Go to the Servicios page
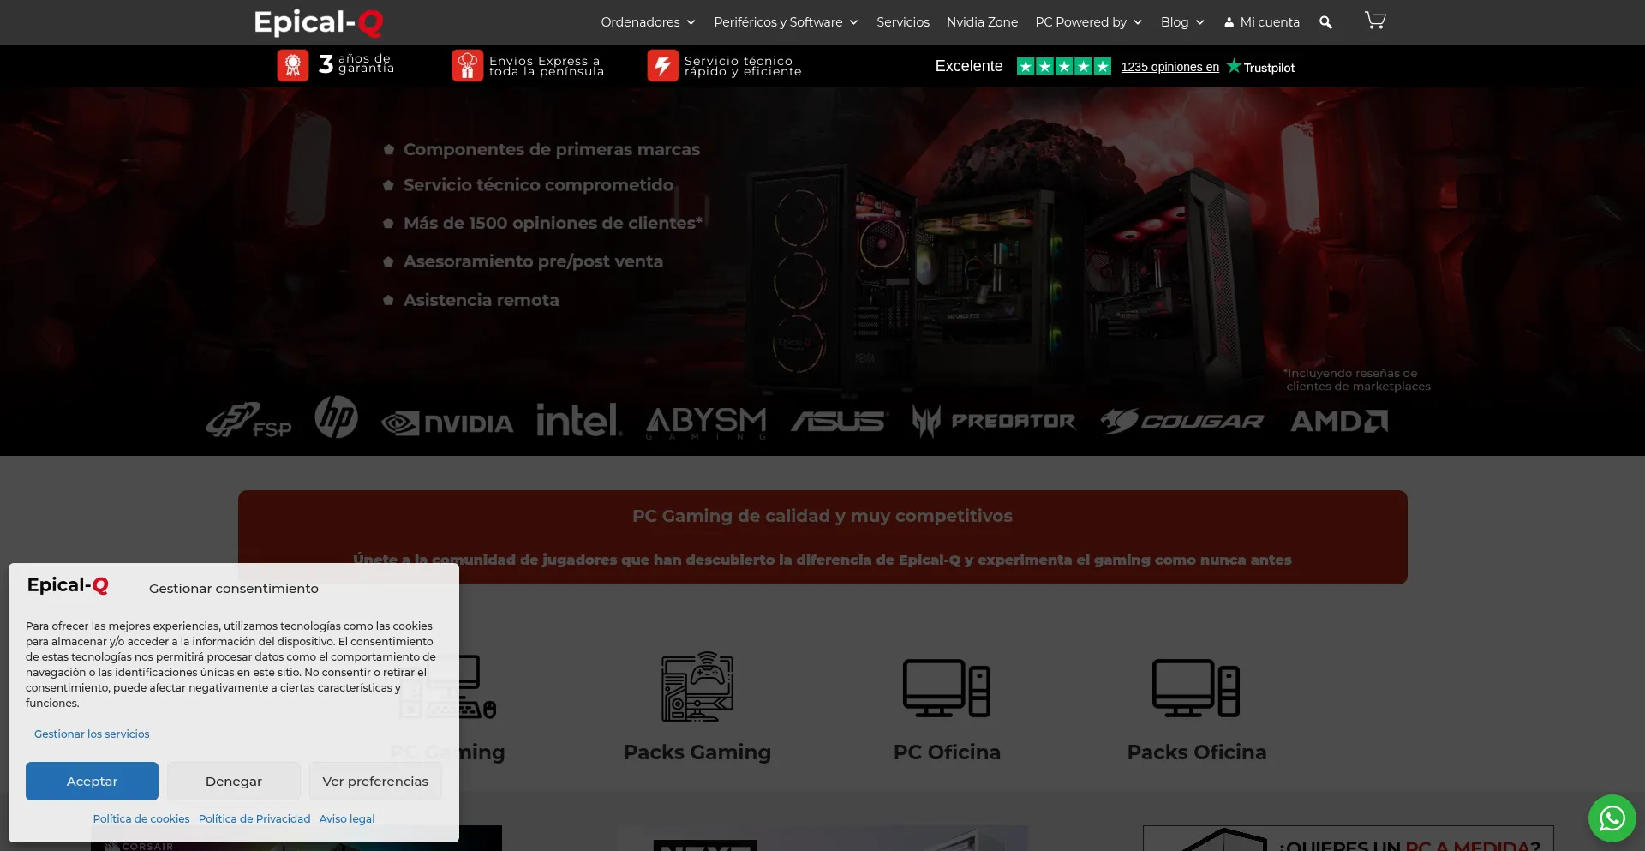 coord(902,22)
